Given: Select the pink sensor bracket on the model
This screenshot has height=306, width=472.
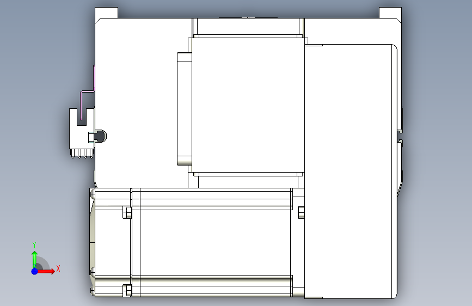Looking at the screenshot, I should tap(87, 92).
